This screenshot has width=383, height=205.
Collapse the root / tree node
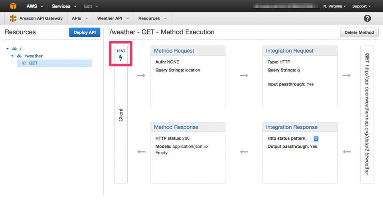click(8, 49)
